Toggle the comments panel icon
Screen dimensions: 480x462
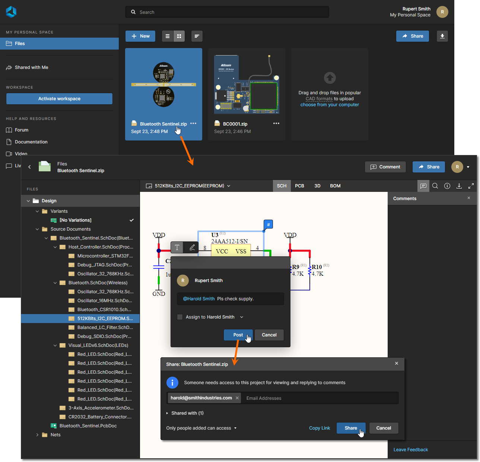pos(423,186)
